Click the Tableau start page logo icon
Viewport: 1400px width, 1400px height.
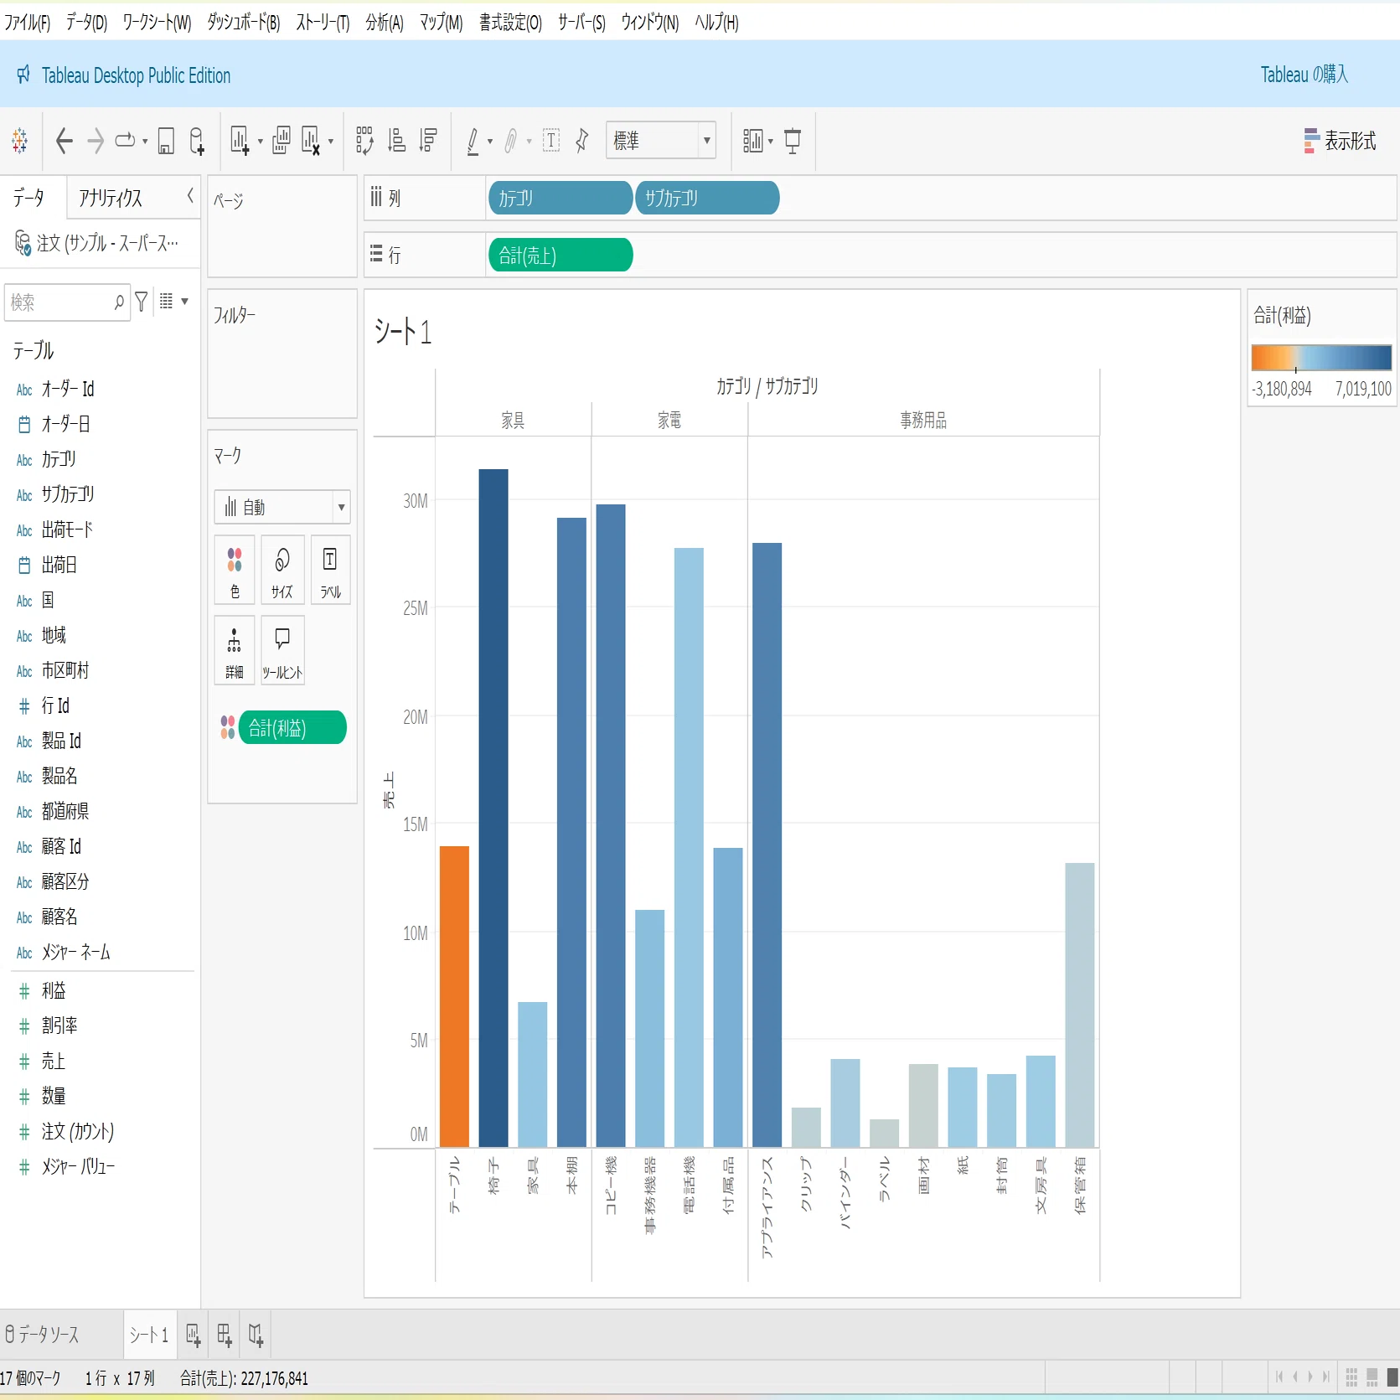click(x=20, y=141)
